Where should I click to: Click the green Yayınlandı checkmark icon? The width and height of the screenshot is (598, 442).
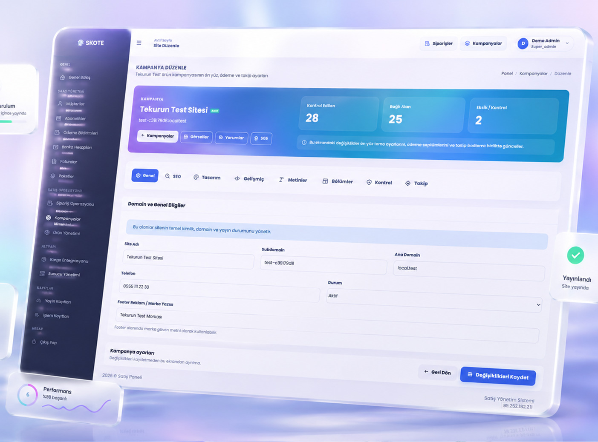click(x=575, y=255)
